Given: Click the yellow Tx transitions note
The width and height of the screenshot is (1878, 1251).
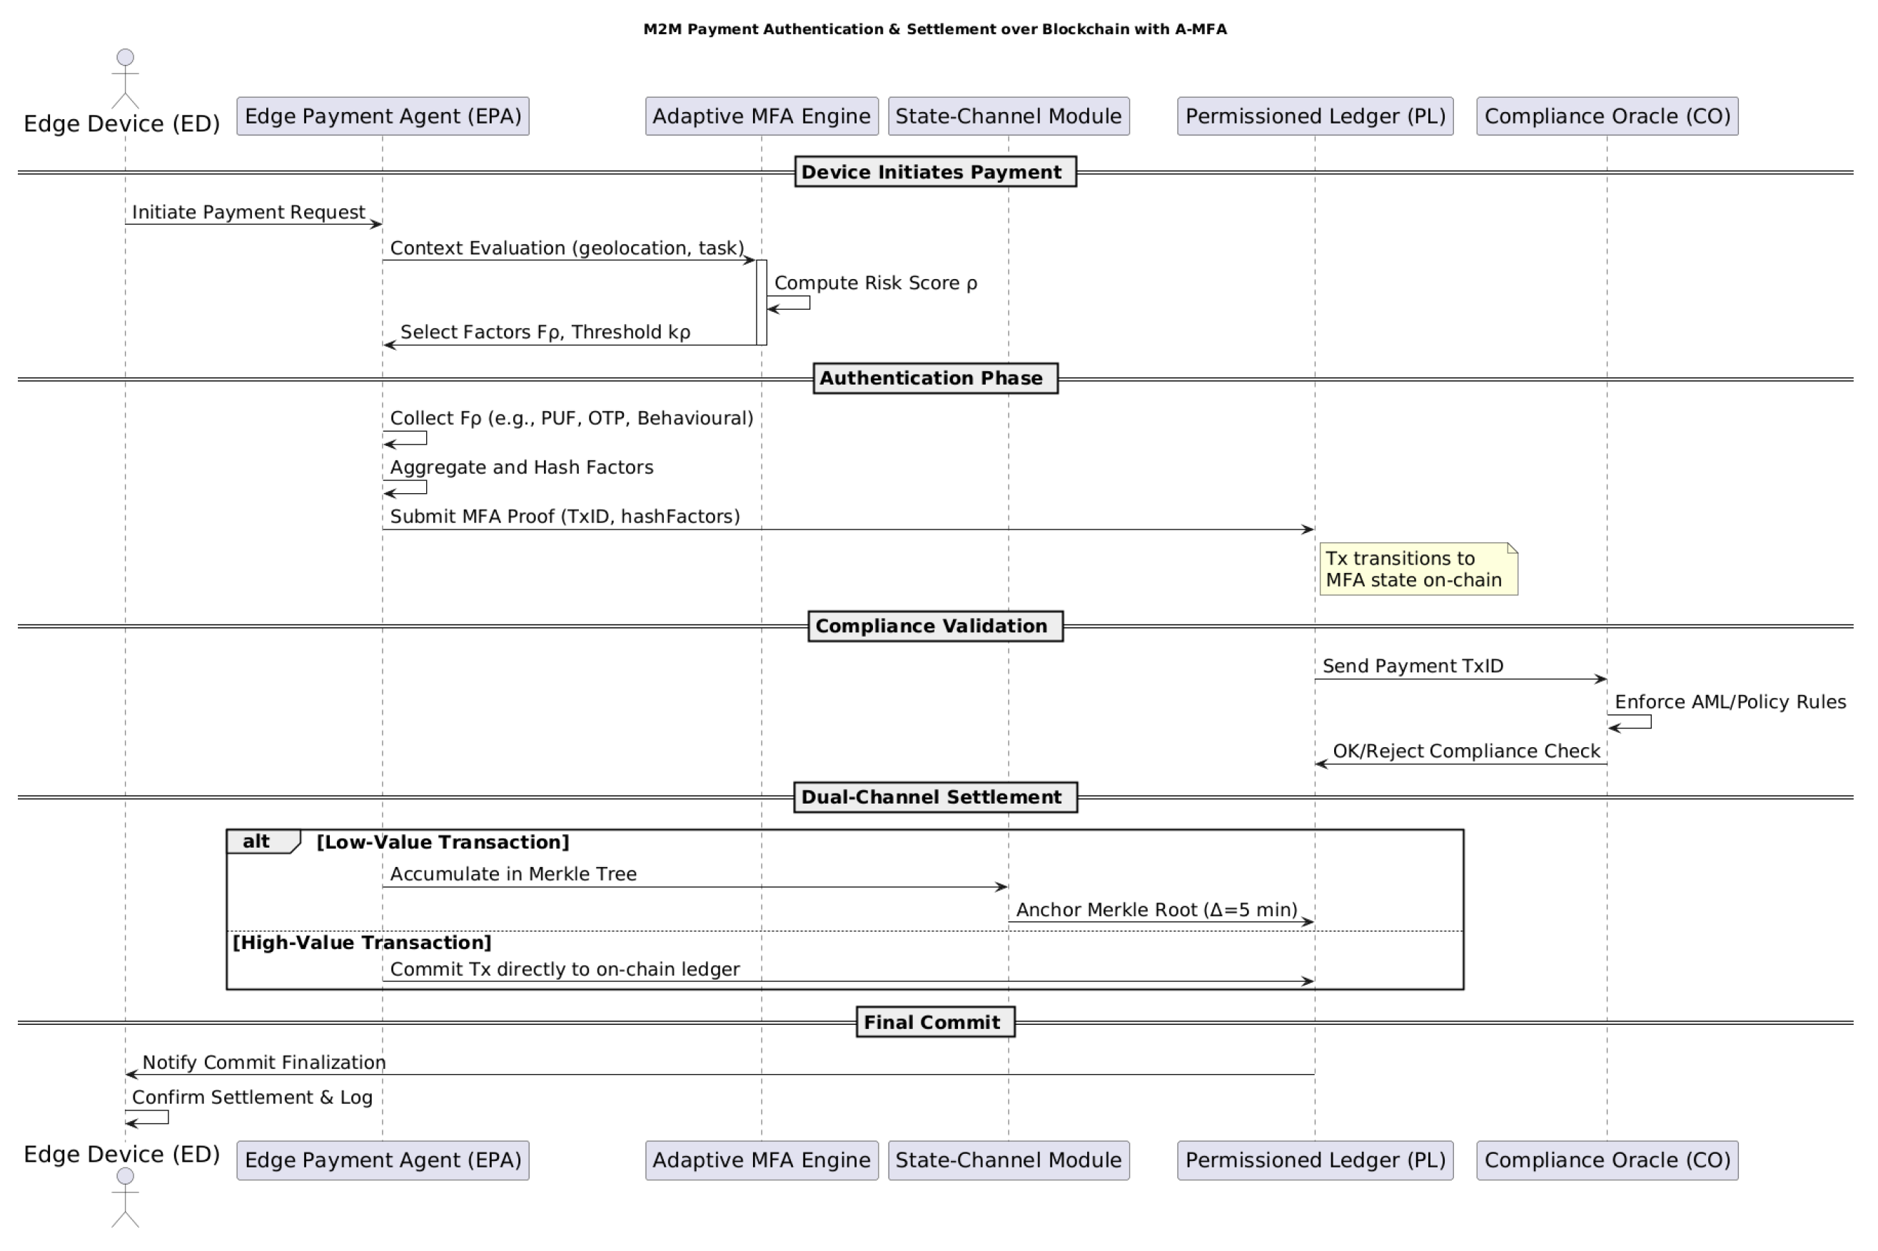Looking at the screenshot, I should pyautogui.click(x=1418, y=569).
